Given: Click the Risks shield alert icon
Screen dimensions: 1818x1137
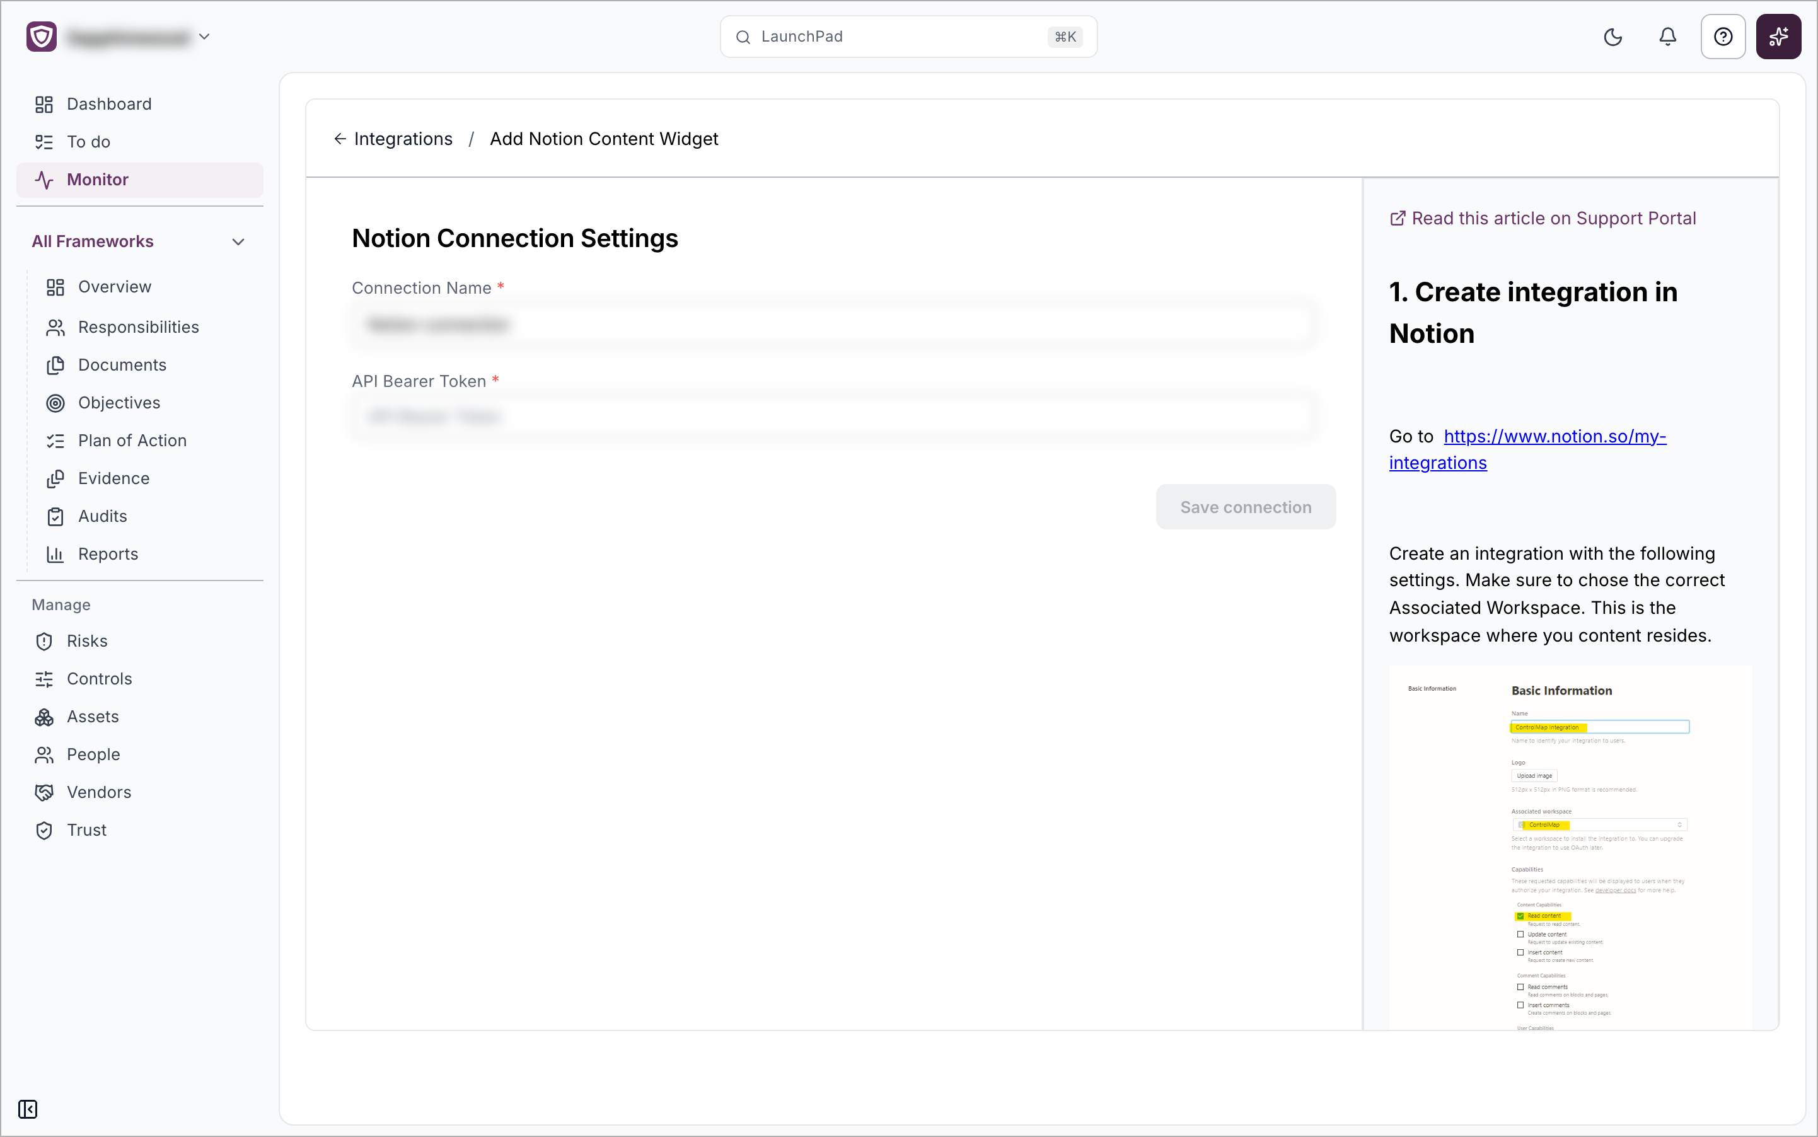Looking at the screenshot, I should [43, 642].
